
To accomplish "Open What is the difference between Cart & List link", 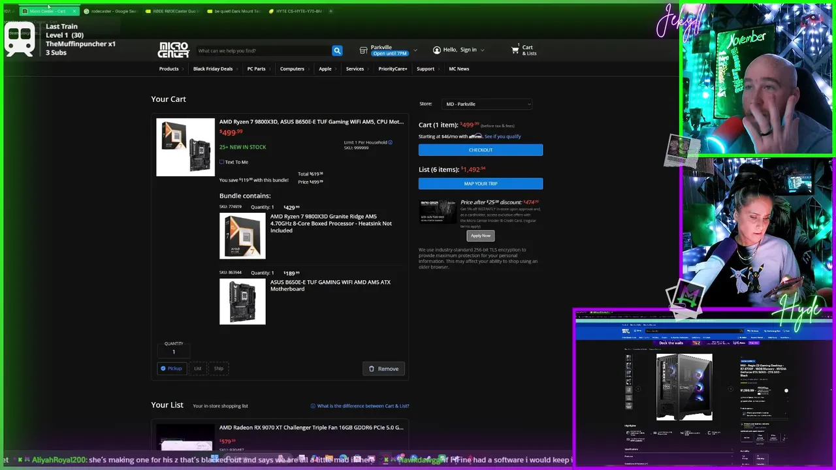I will [x=363, y=406].
